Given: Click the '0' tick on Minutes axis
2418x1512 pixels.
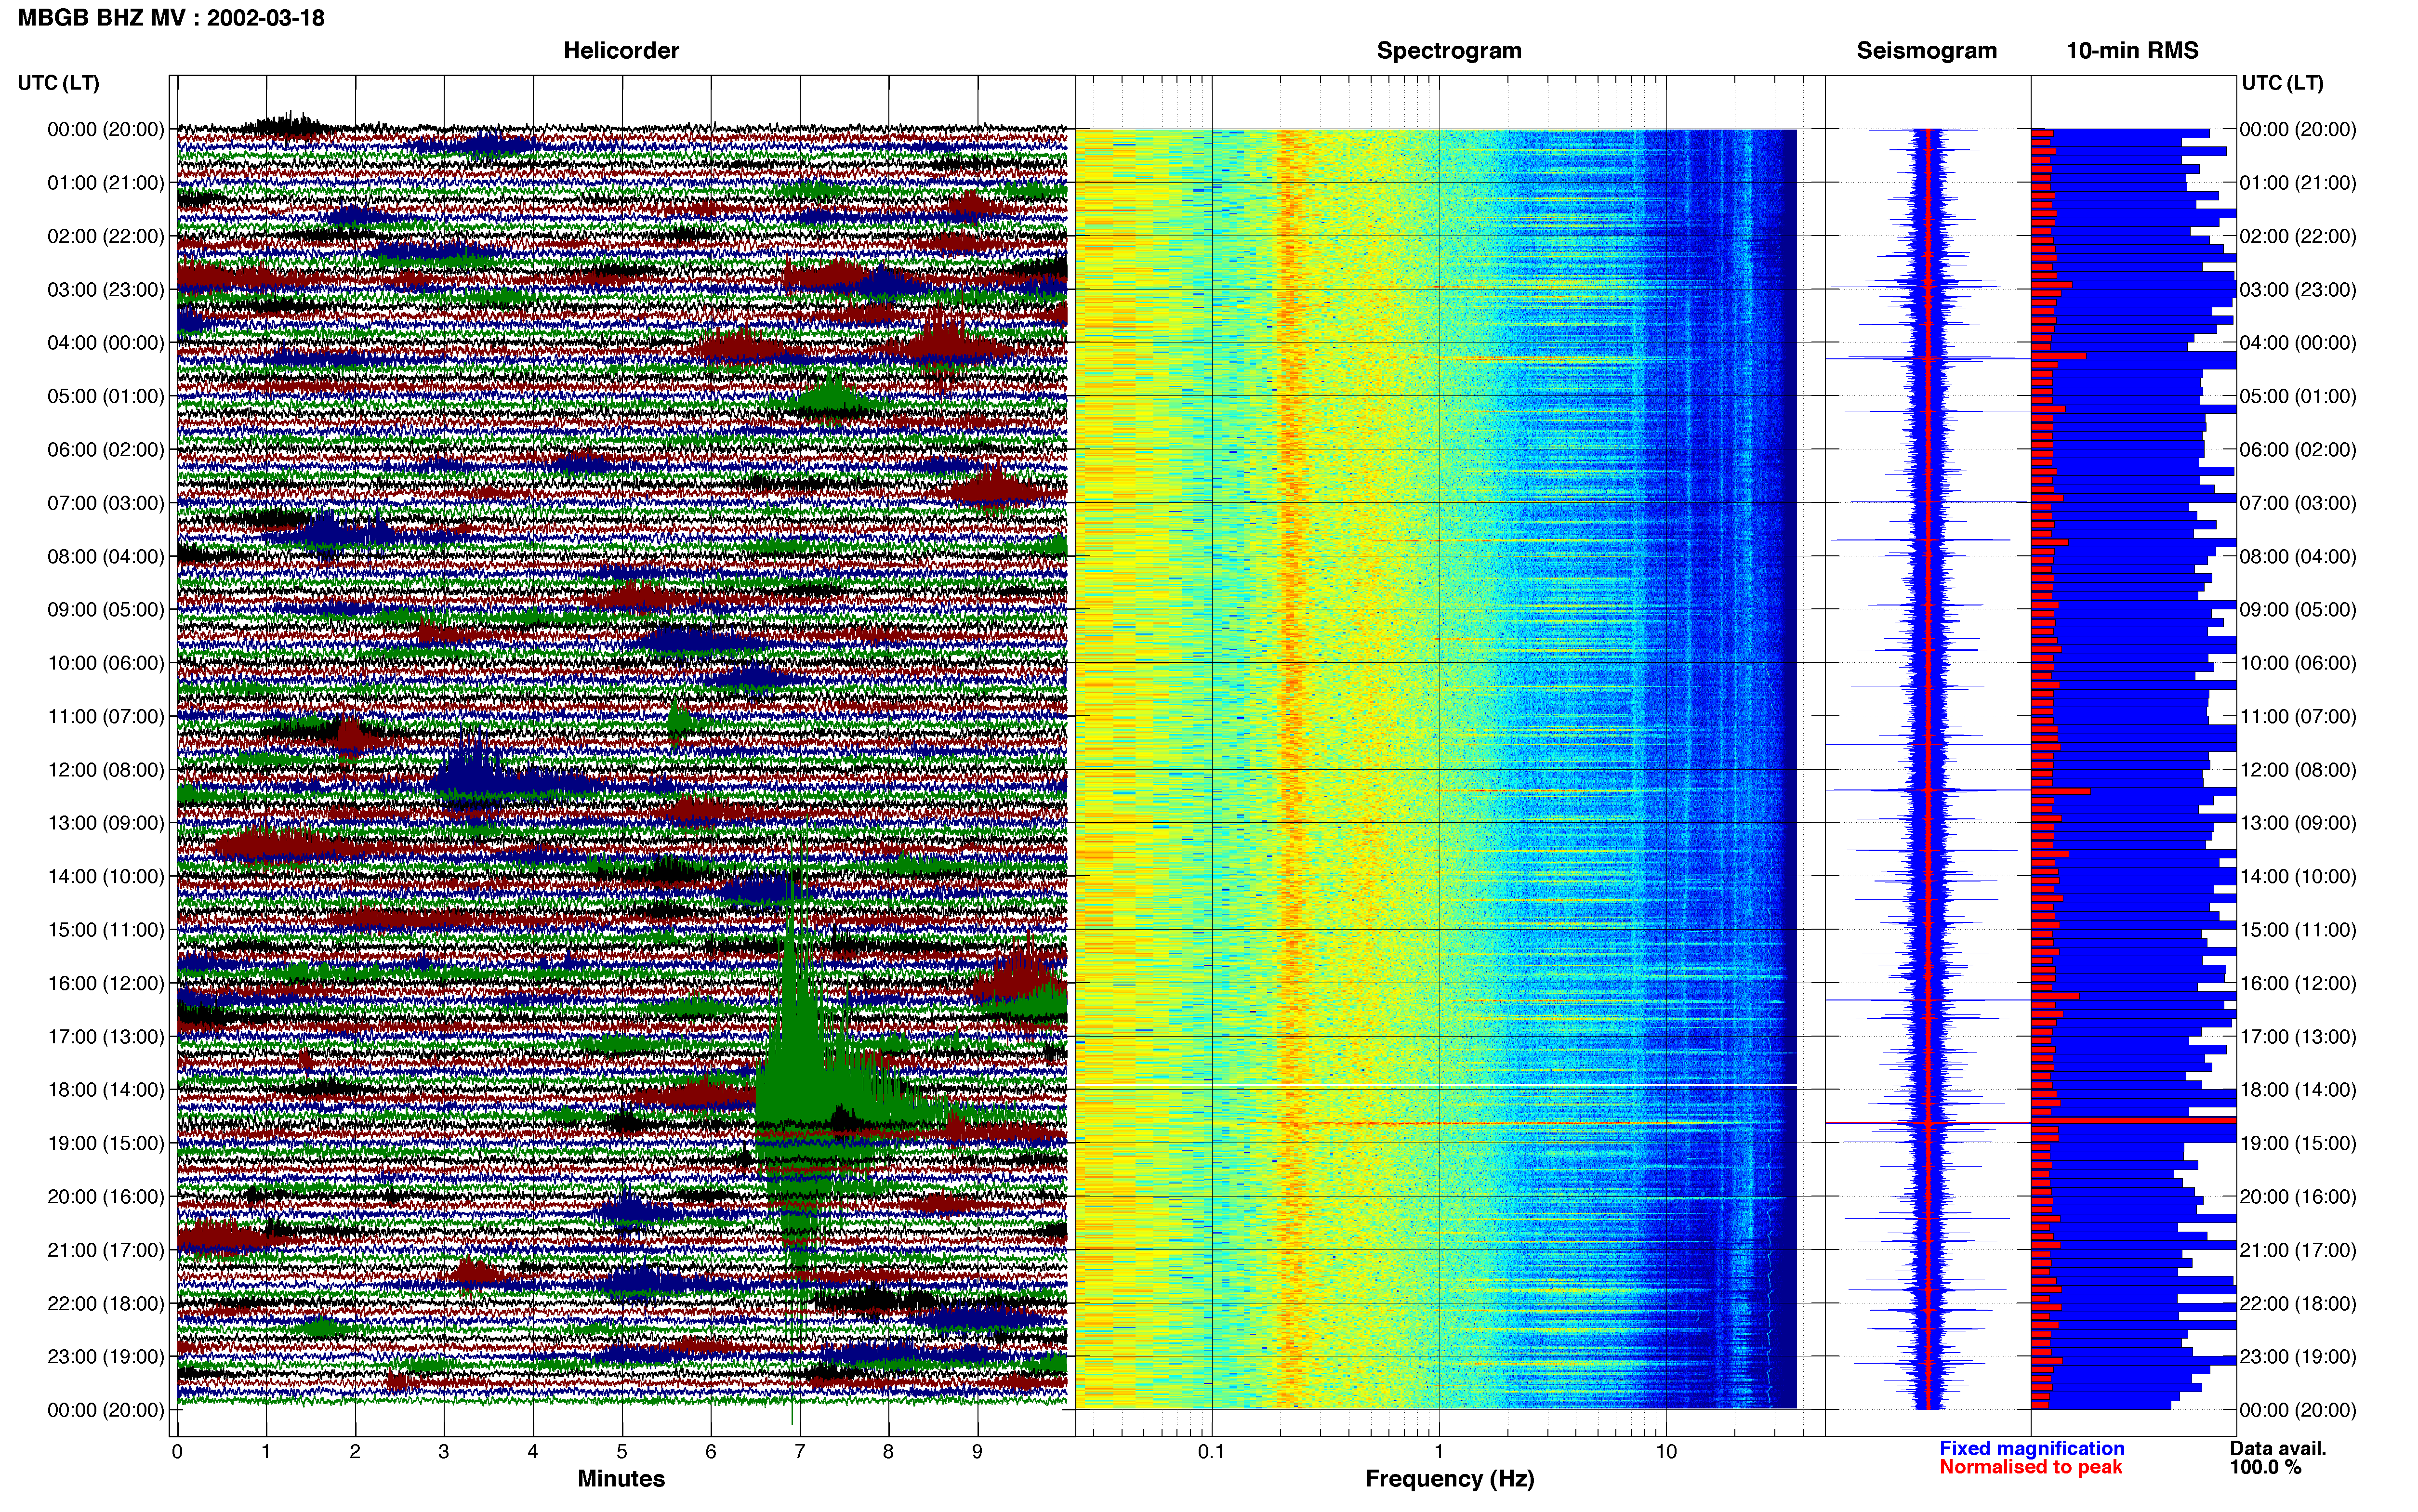Looking at the screenshot, I should click(x=177, y=1452).
